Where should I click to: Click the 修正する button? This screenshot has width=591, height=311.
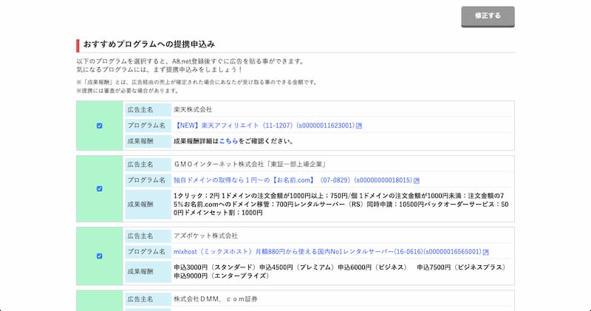coord(488,16)
